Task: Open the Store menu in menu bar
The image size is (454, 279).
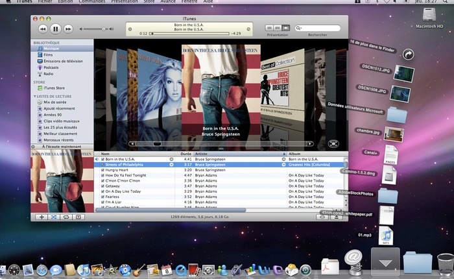Action: pyautogui.click(x=148, y=3)
